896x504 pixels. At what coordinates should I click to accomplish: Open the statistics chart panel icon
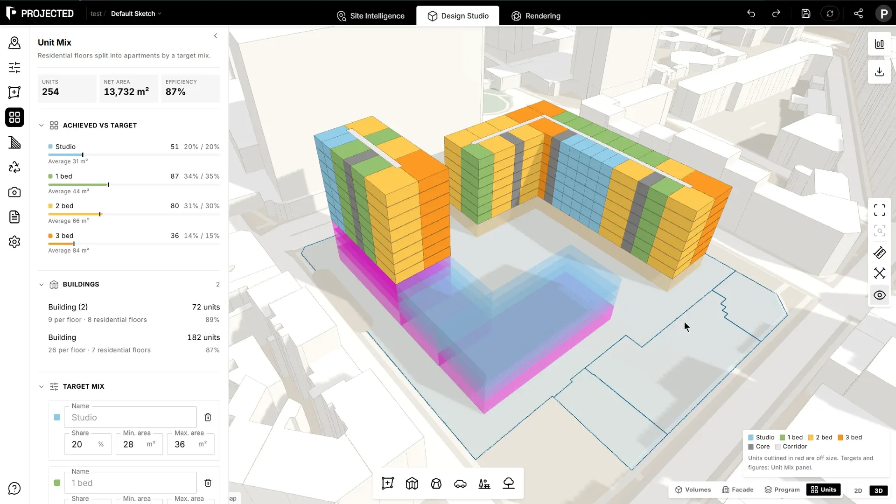[x=879, y=44]
